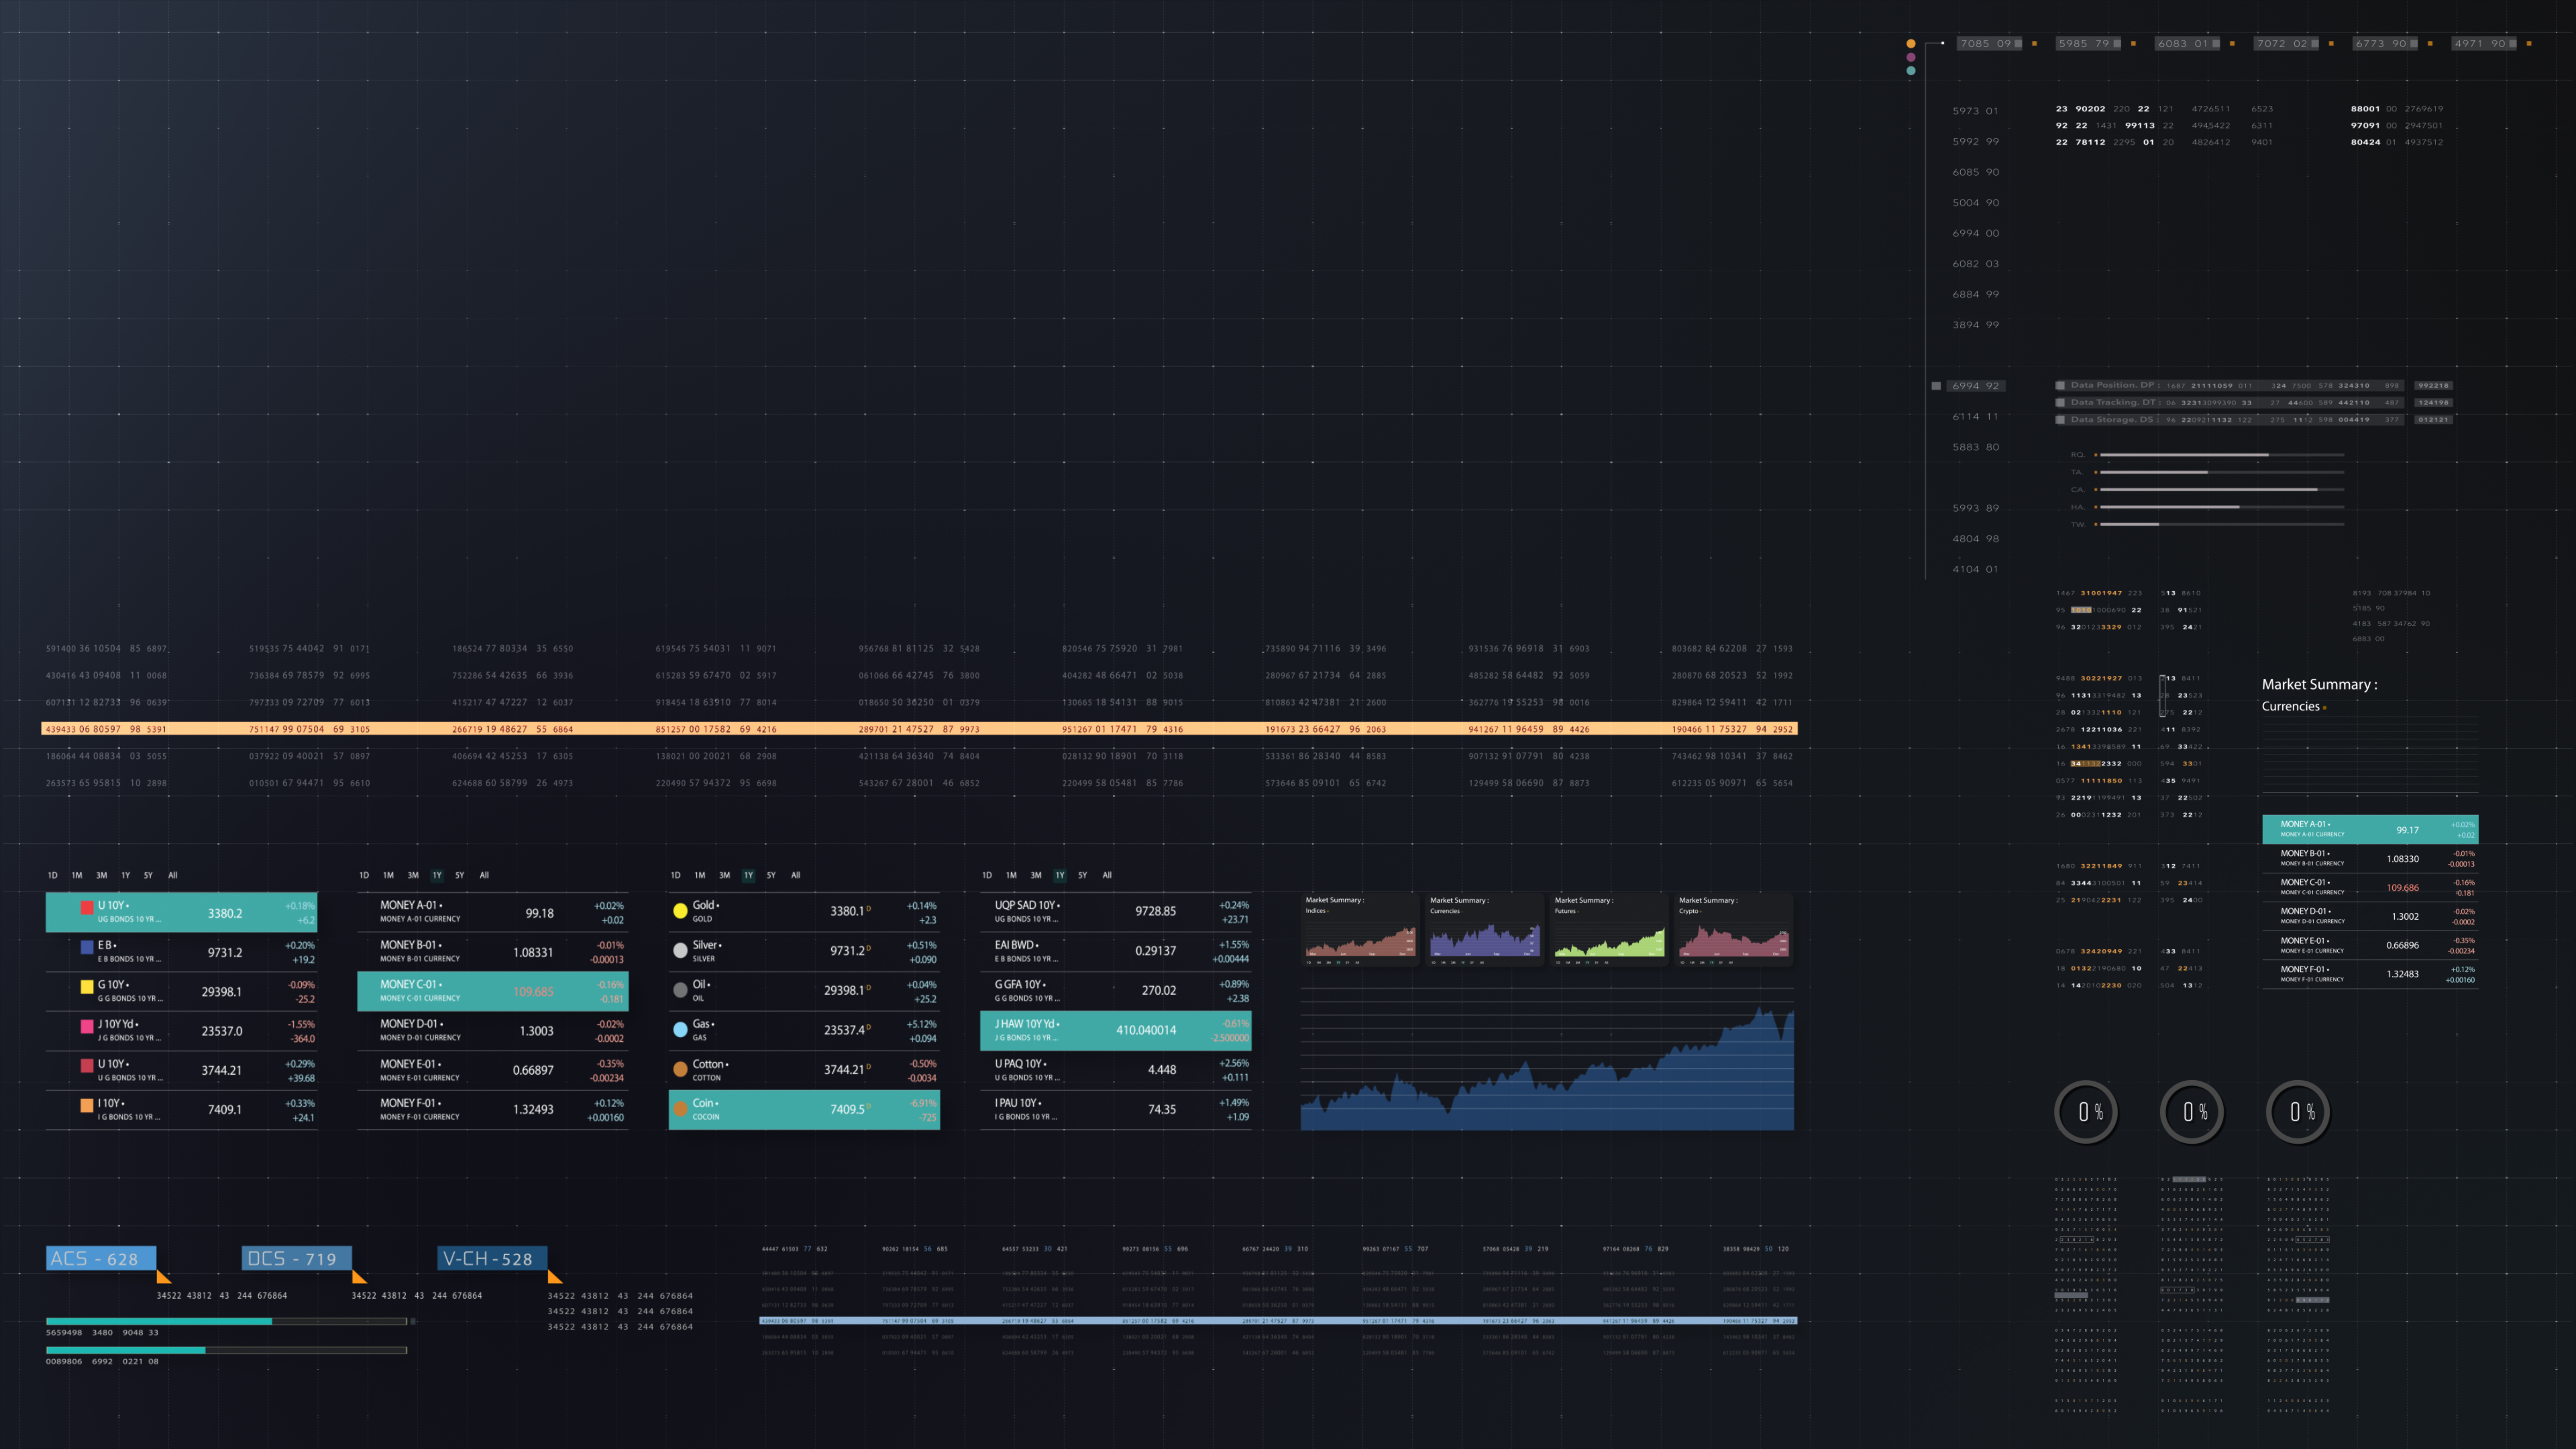Image resolution: width=2576 pixels, height=1449 pixels.
Task: Click the V-CH-528 label button
Action: pyautogui.click(x=492, y=1259)
